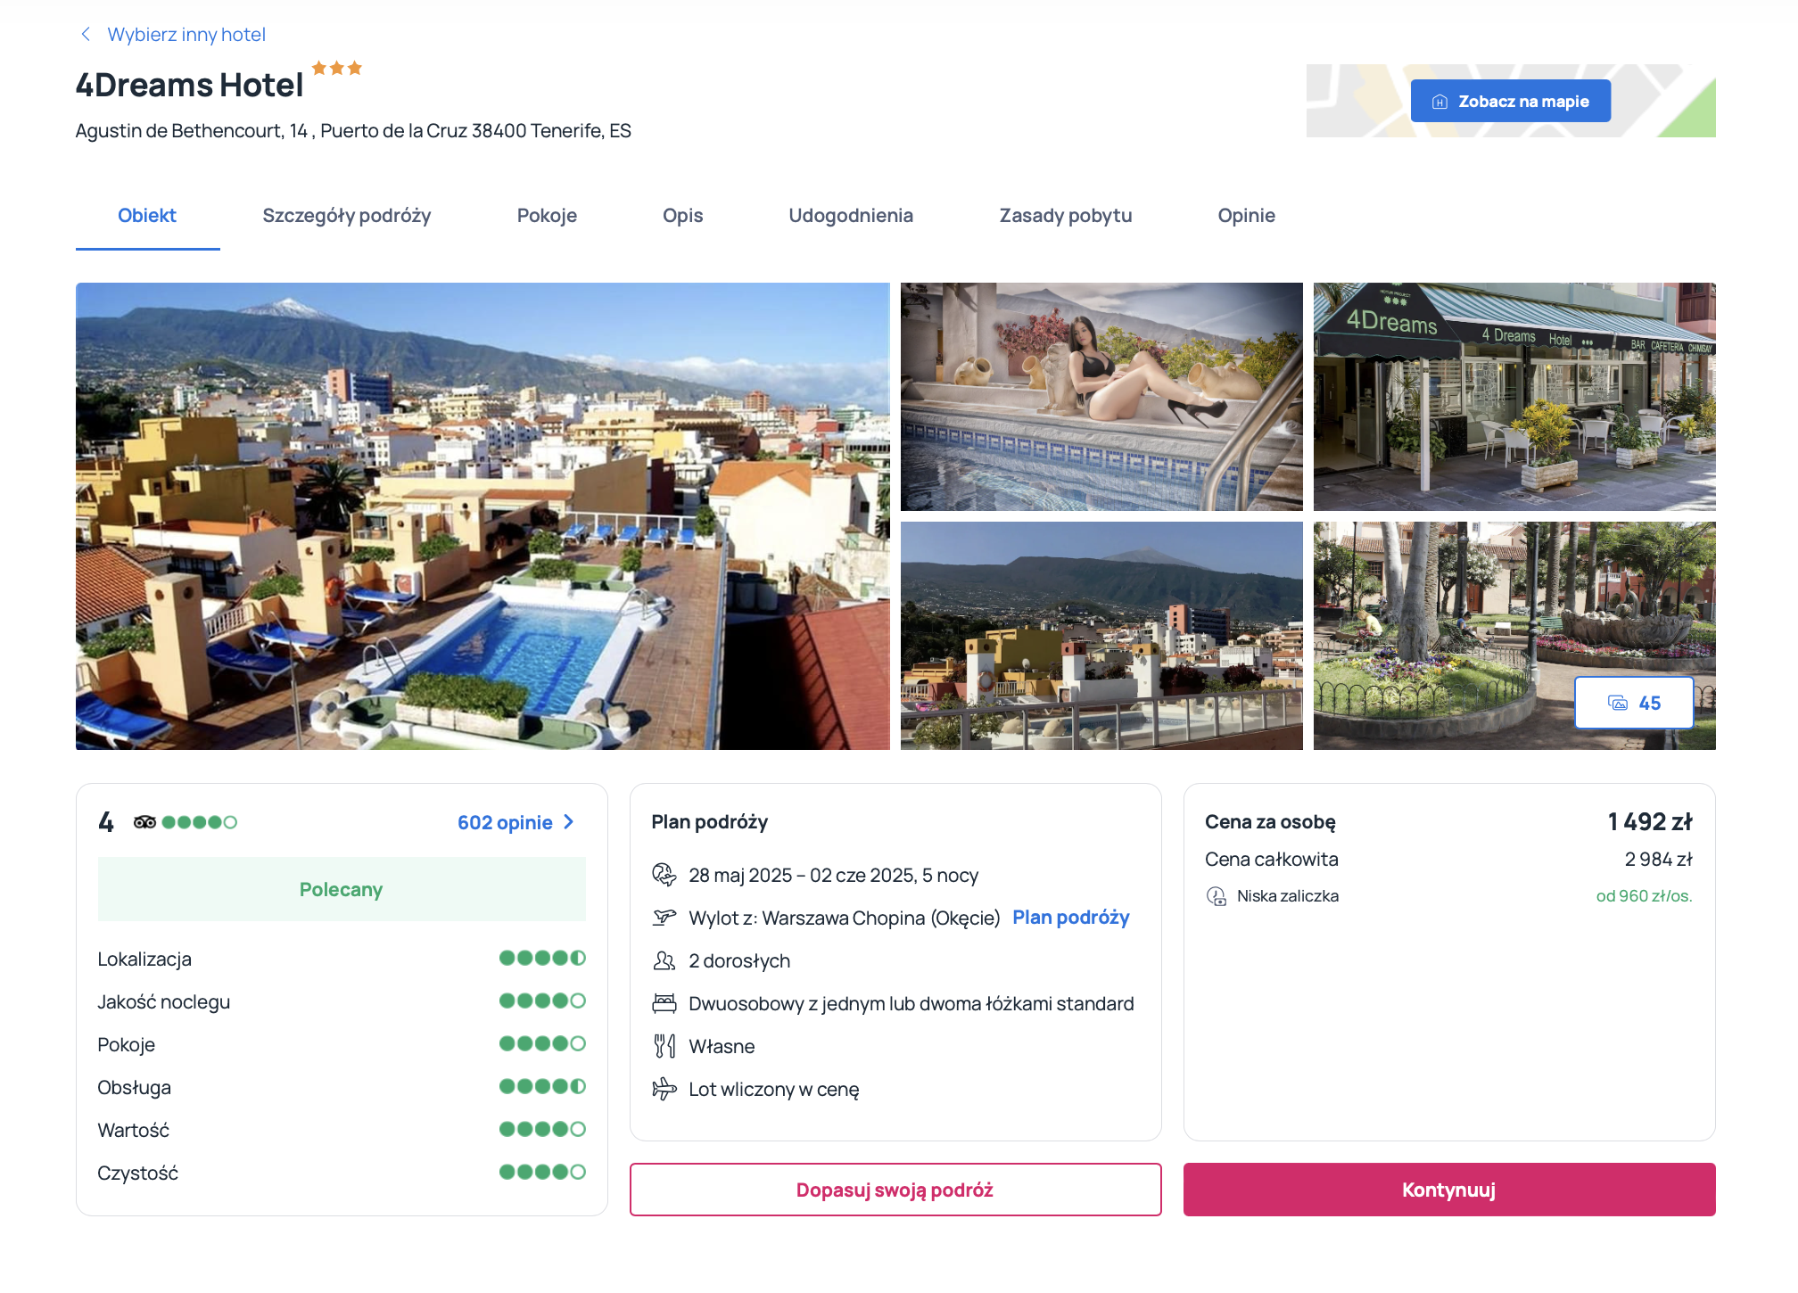Click the flight included plane icon
This screenshot has height=1293, width=1798.
coord(664,1089)
